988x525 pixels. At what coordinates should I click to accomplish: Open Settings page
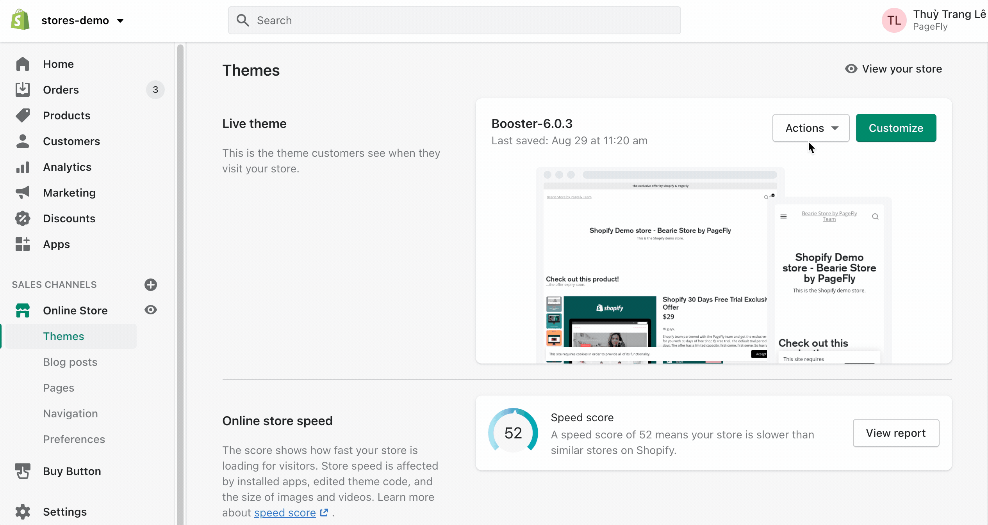[65, 512]
